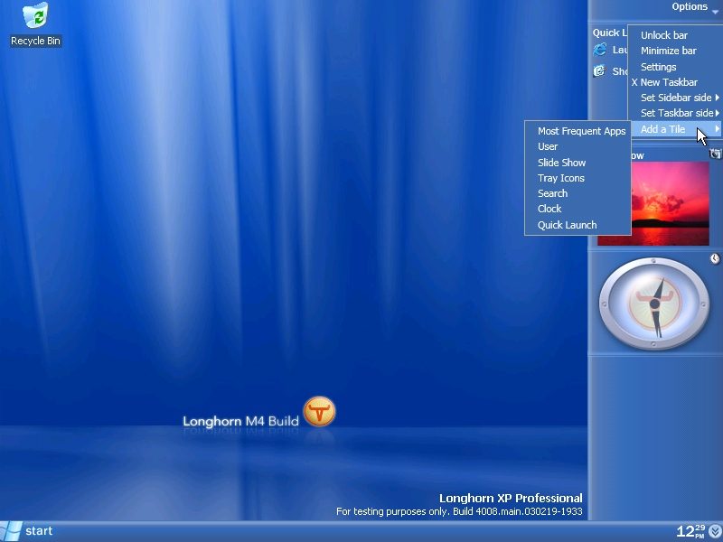Open Settings from the sidebar menu
The image size is (723, 542).
pyautogui.click(x=675, y=67)
